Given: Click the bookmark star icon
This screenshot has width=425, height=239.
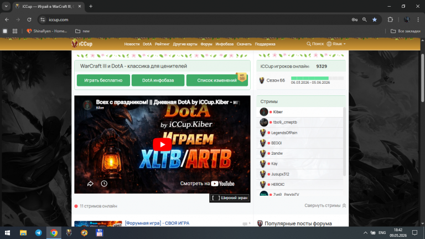Looking at the screenshot, I should click(375, 19).
